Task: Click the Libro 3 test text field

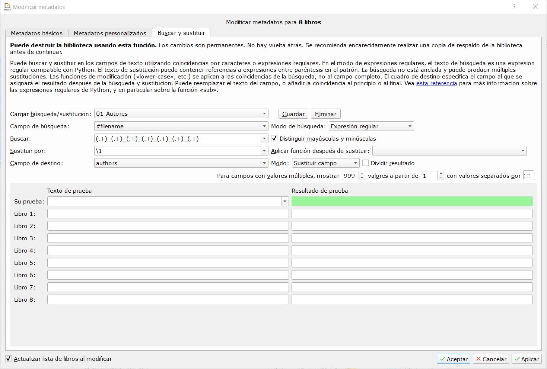Action: click(168, 238)
